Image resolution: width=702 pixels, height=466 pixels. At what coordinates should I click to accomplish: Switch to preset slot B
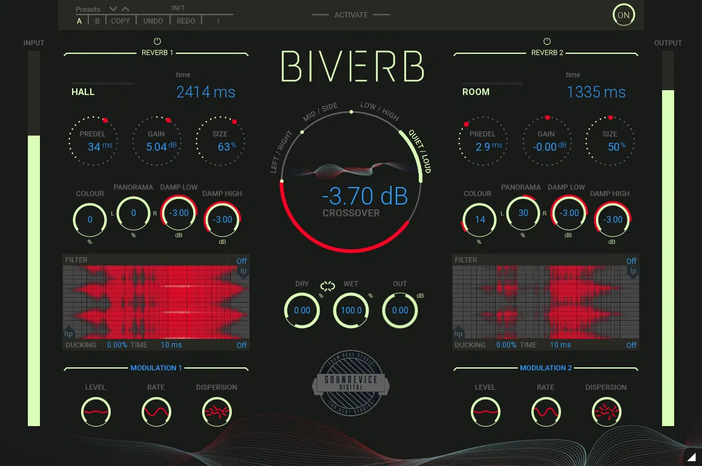pos(97,21)
